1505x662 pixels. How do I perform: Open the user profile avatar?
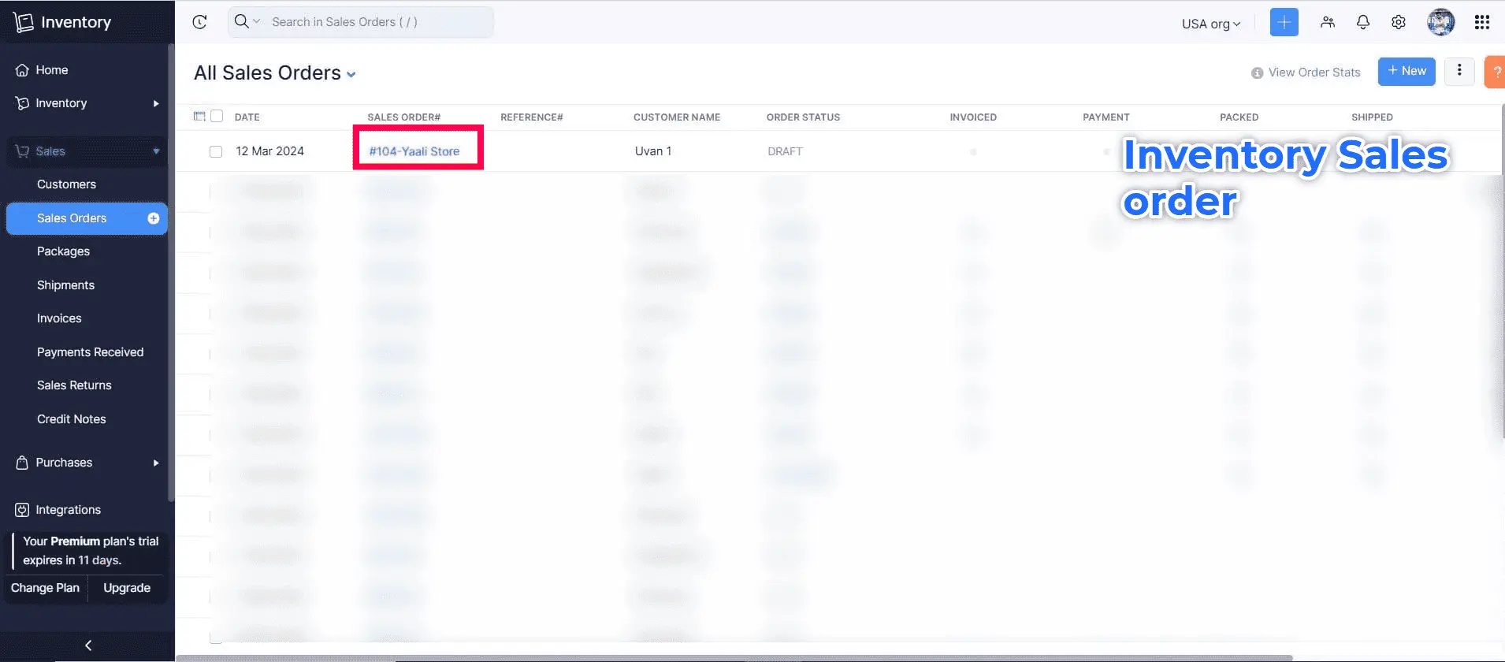point(1440,22)
